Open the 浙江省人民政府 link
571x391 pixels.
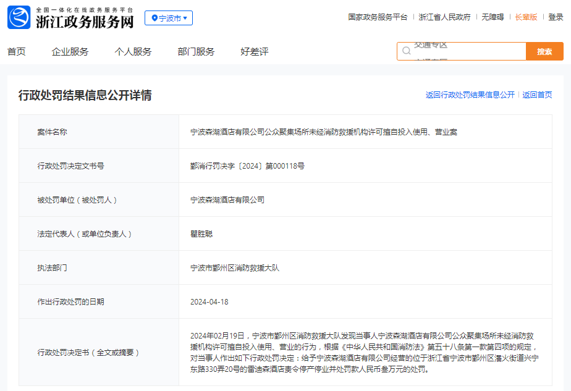pos(444,17)
